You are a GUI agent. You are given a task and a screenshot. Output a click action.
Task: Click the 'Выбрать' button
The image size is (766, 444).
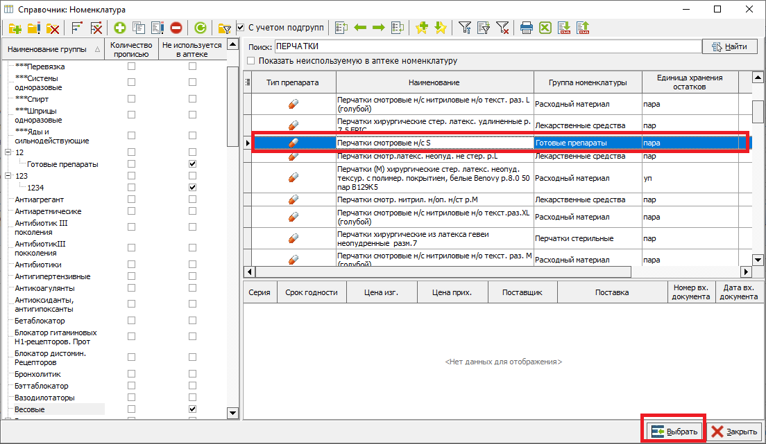tap(674, 431)
